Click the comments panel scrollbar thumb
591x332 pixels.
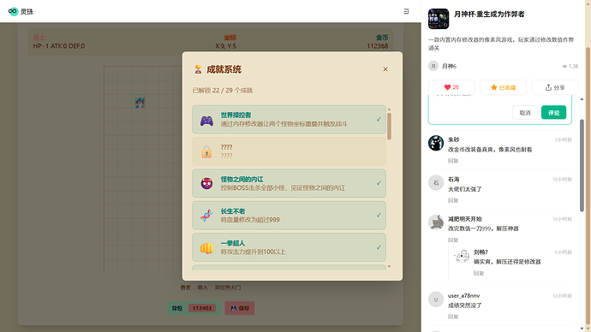582,166
